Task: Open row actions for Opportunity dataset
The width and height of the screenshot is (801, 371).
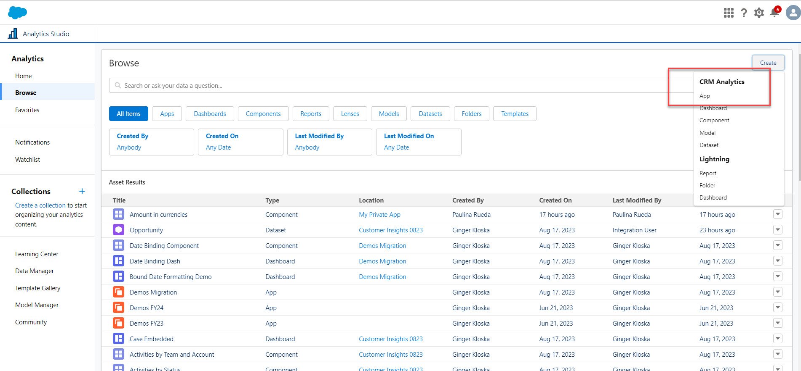Action: click(778, 230)
